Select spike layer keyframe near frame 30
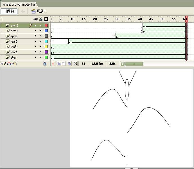Viewport: 194px width, 169px height. [117, 37]
